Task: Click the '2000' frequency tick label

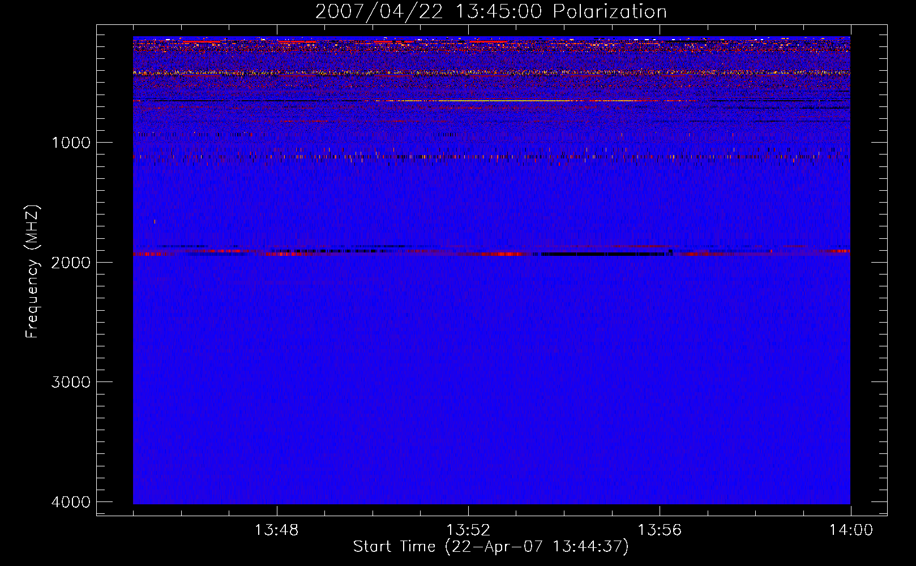Action: (x=71, y=262)
